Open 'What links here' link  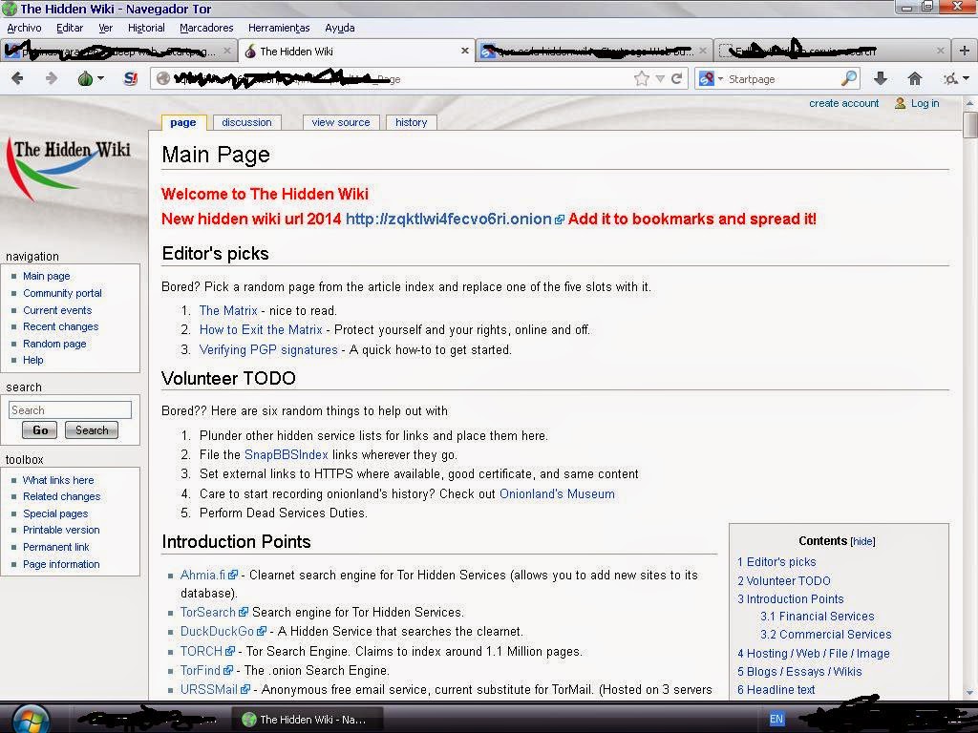(58, 481)
